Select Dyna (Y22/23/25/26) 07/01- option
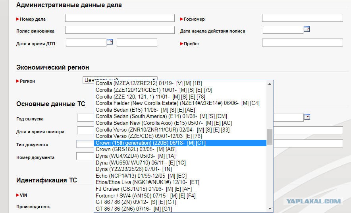 pos(180,169)
